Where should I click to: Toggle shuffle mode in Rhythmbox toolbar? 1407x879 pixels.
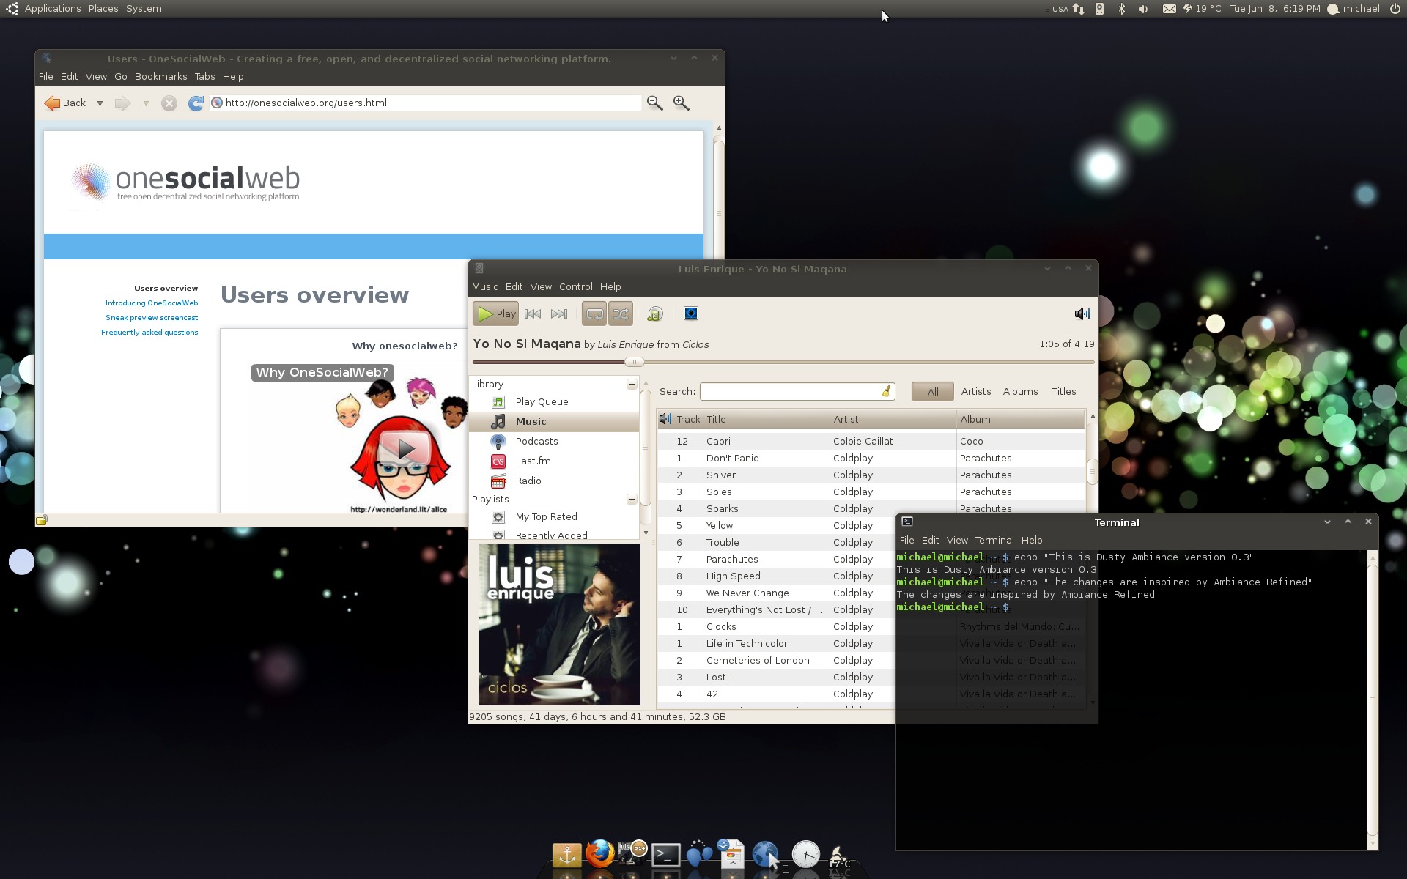pos(621,314)
